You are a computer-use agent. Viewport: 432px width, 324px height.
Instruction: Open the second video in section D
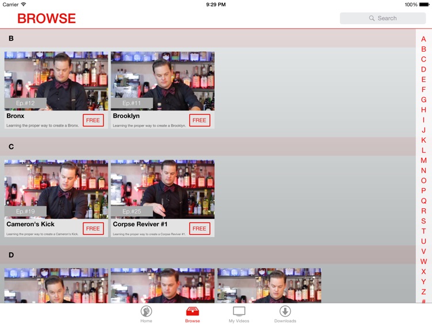point(162,285)
